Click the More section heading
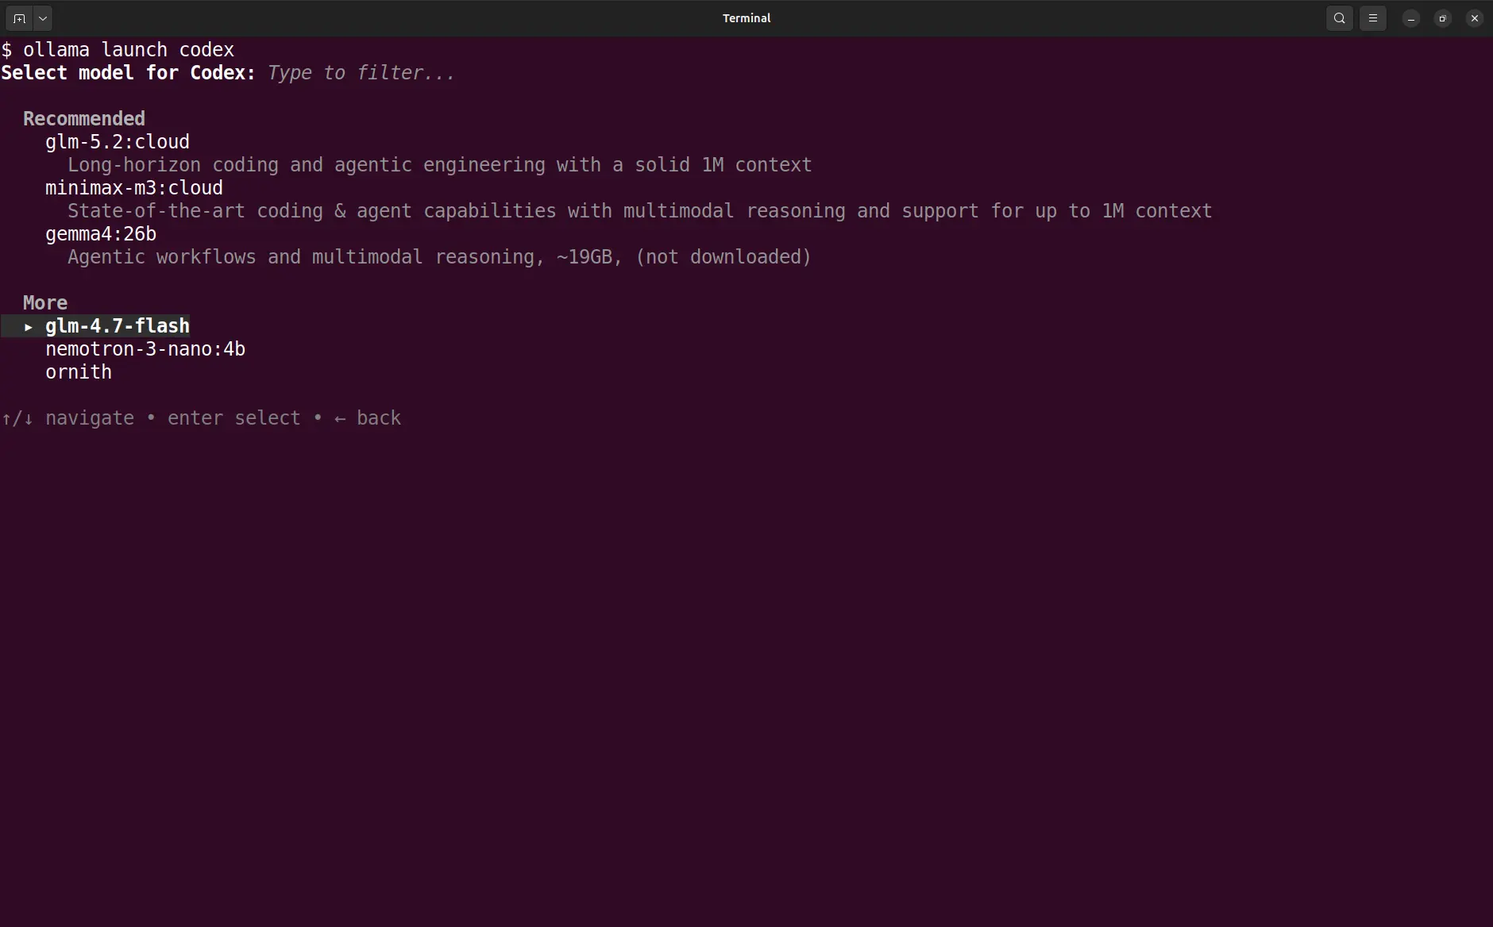The width and height of the screenshot is (1493, 927). (x=45, y=303)
